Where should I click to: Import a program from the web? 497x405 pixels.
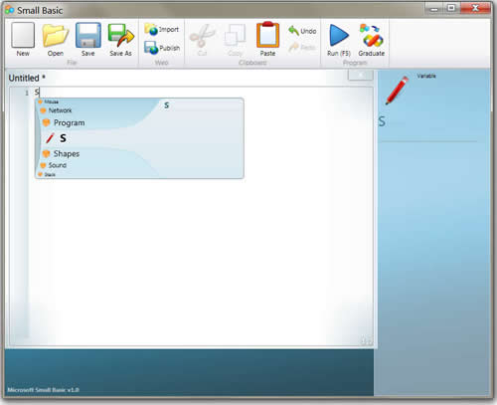(x=162, y=30)
